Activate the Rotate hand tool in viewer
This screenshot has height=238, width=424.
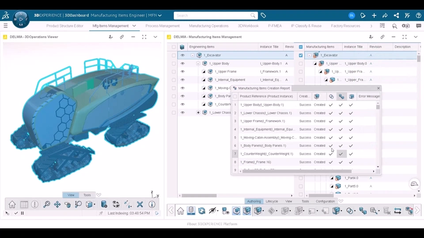click(x=68, y=204)
